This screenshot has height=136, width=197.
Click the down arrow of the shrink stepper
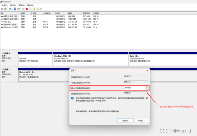click(x=147, y=89)
